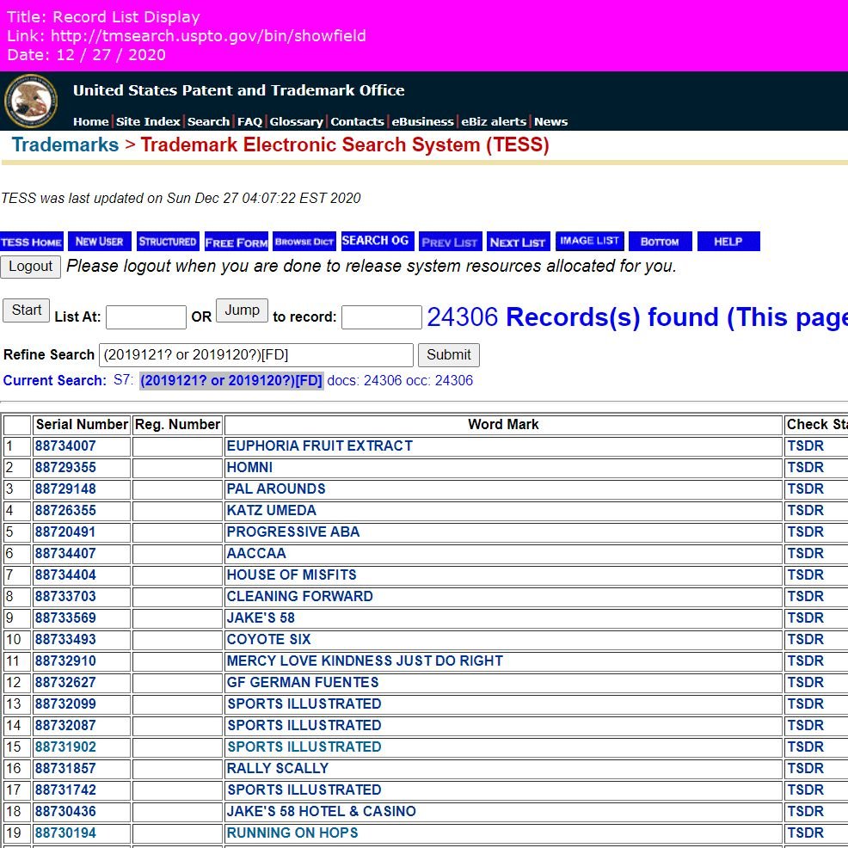The height and width of the screenshot is (848, 848).
Task: Open serial number 88733569
Action: pyautogui.click(x=65, y=618)
